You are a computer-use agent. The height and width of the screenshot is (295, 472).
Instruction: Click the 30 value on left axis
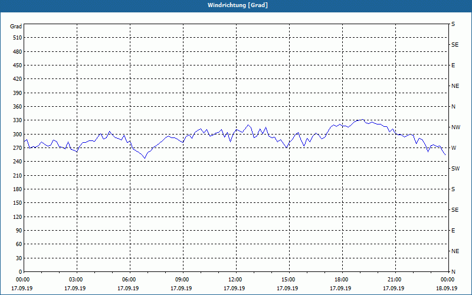click(x=19, y=258)
